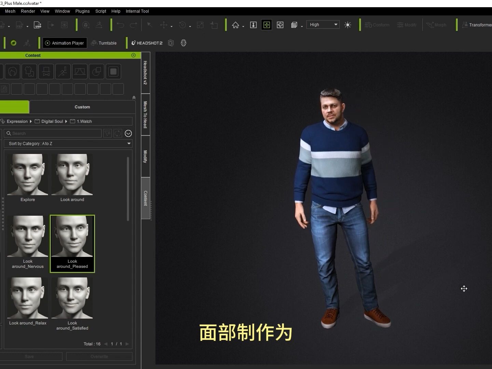Click the arrow after Expression in breadcrumb
This screenshot has height=369, width=492.
coord(31,121)
